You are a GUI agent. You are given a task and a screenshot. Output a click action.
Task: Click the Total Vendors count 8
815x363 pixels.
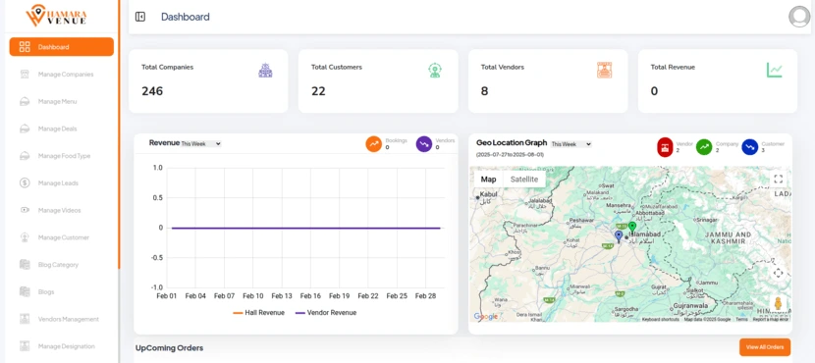[484, 91]
